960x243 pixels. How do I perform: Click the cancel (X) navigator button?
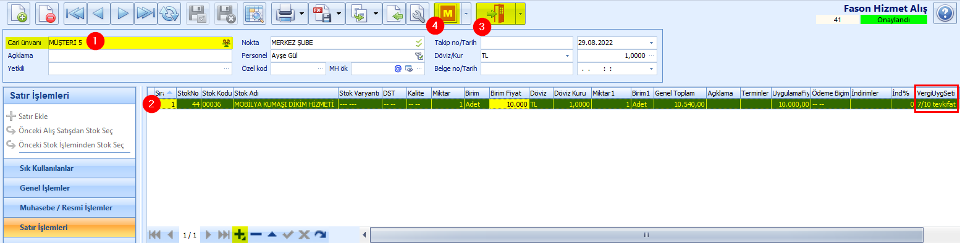(303, 235)
